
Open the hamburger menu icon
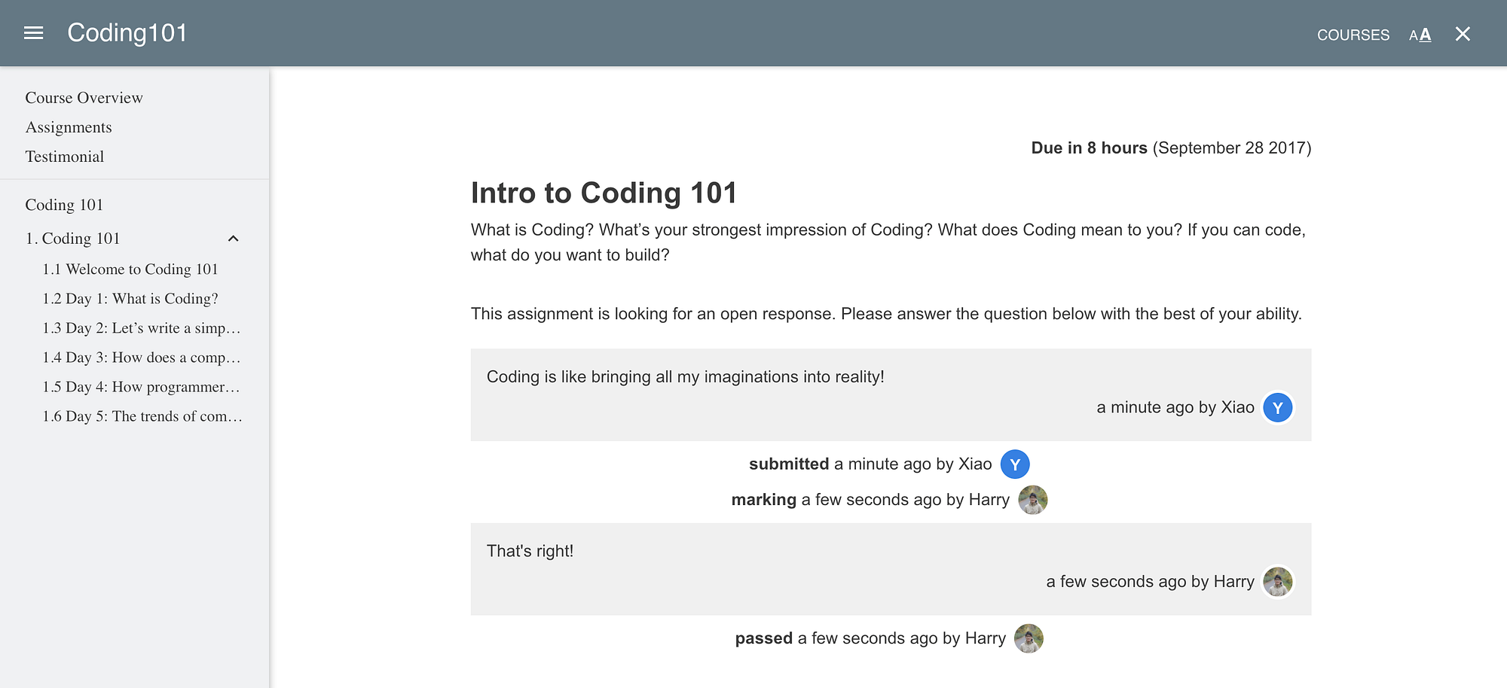[33, 33]
